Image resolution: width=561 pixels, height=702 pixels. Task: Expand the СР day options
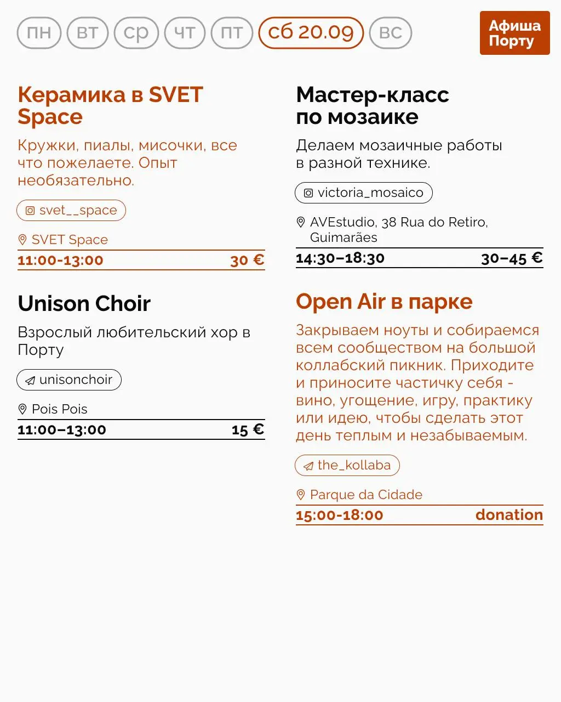click(135, 33)
